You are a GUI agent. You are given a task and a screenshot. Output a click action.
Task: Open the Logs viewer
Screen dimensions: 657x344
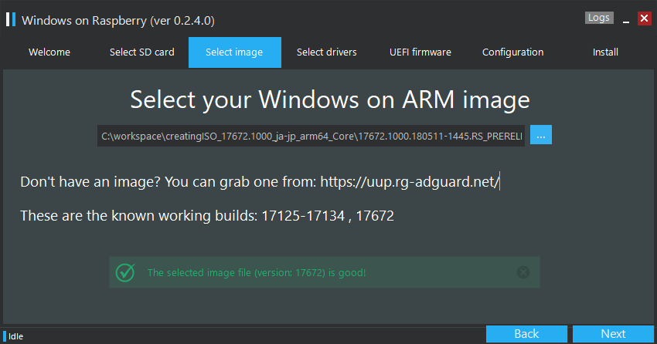coord(599,18)
